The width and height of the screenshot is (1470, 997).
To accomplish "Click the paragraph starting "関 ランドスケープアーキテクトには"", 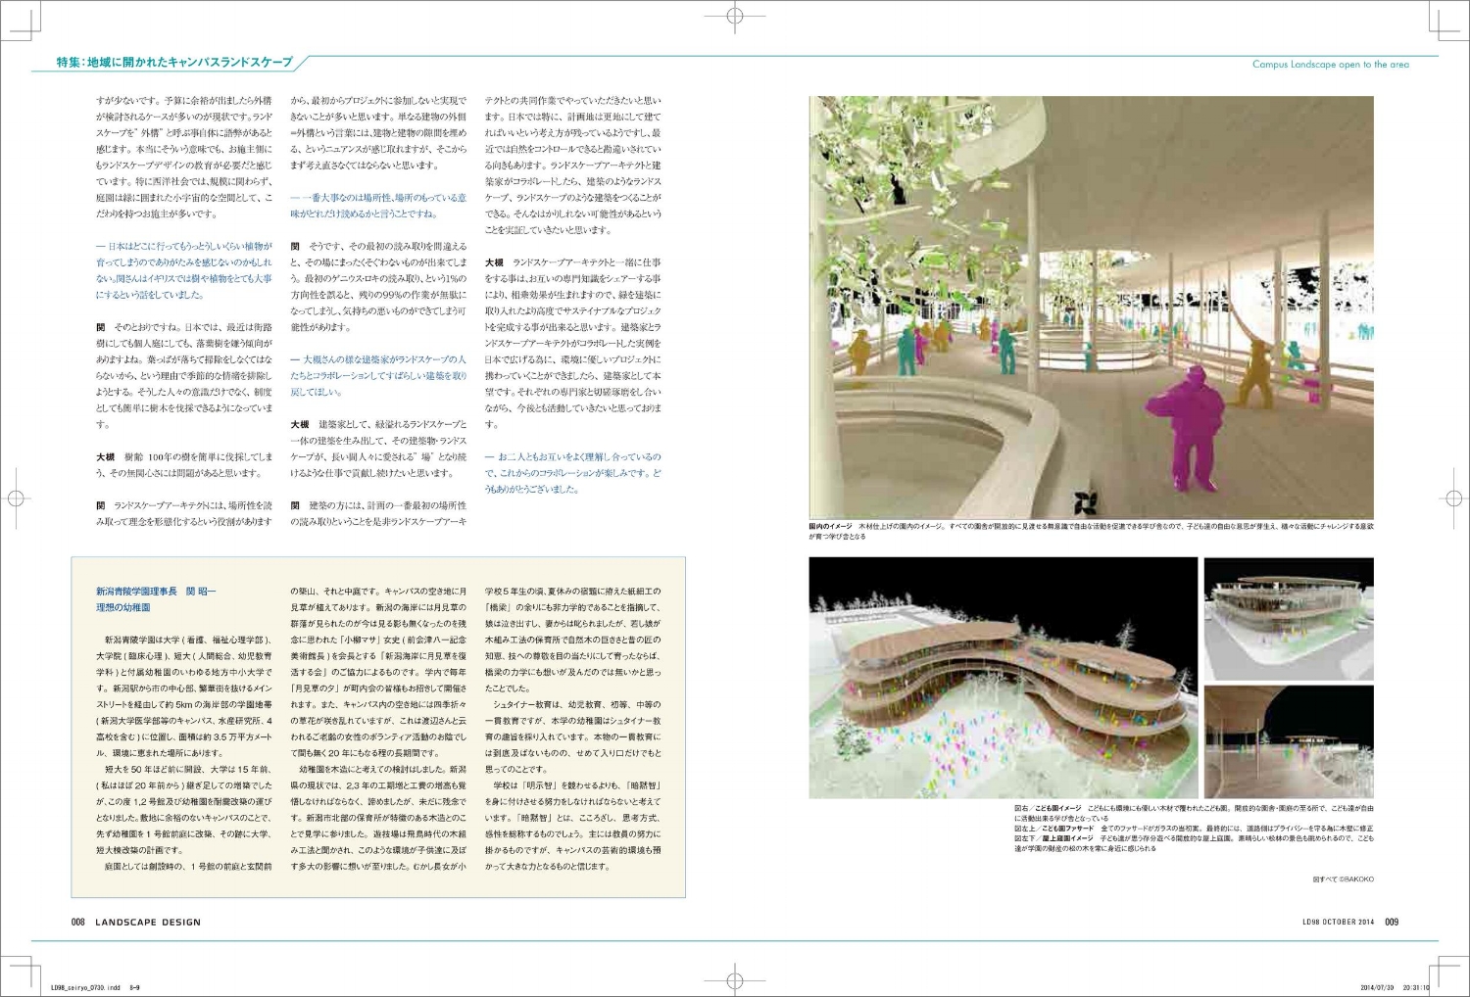I will click(x=184, y=513).
